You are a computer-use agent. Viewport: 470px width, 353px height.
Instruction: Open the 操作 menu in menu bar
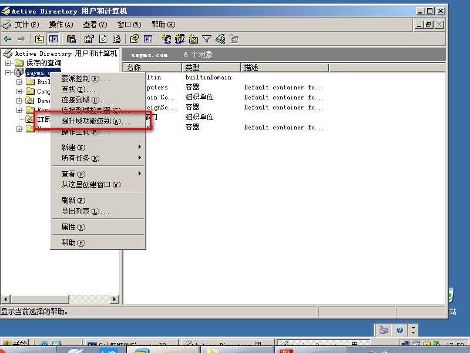[61, 25]
